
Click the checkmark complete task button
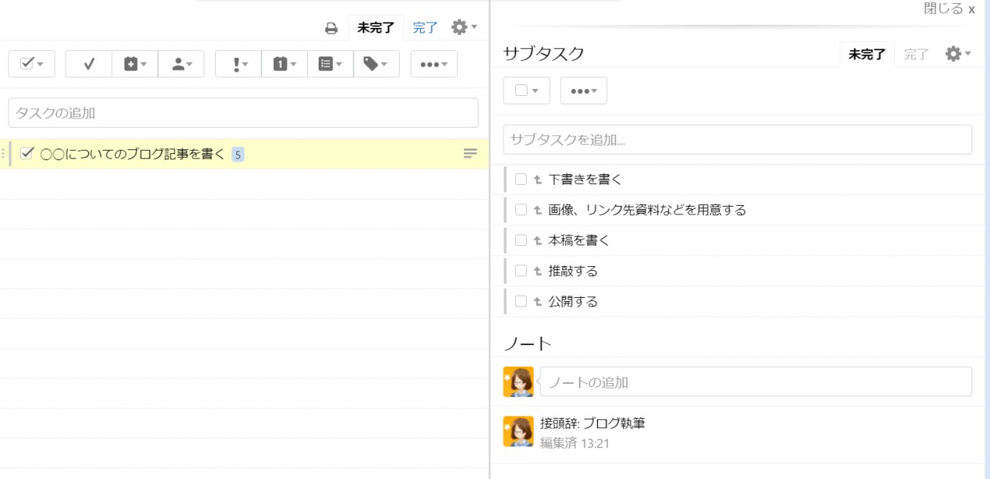coord(88,64)
